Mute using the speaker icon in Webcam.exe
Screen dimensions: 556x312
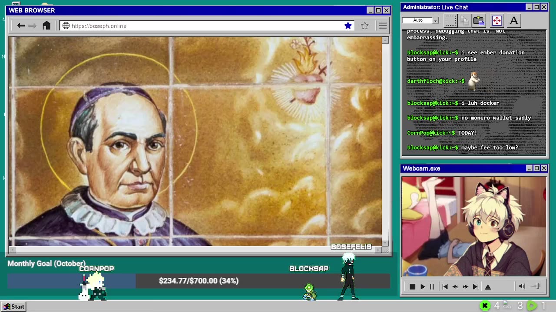point(522,286)
